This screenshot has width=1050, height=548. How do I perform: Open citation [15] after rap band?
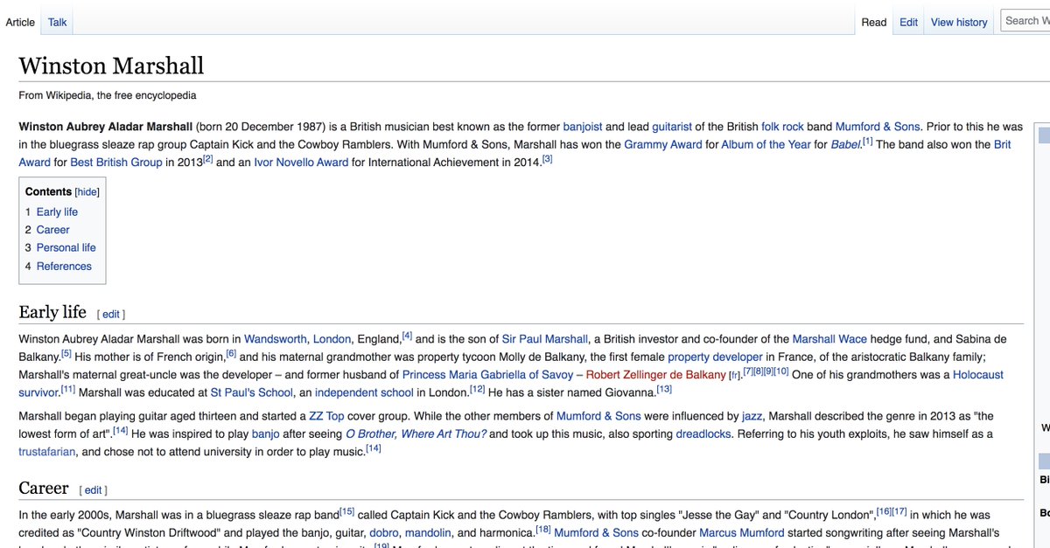pos(346,512)
